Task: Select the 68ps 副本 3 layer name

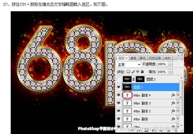Action: [142, 103]
